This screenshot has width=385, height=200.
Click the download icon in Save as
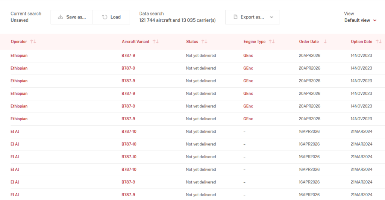60,17
